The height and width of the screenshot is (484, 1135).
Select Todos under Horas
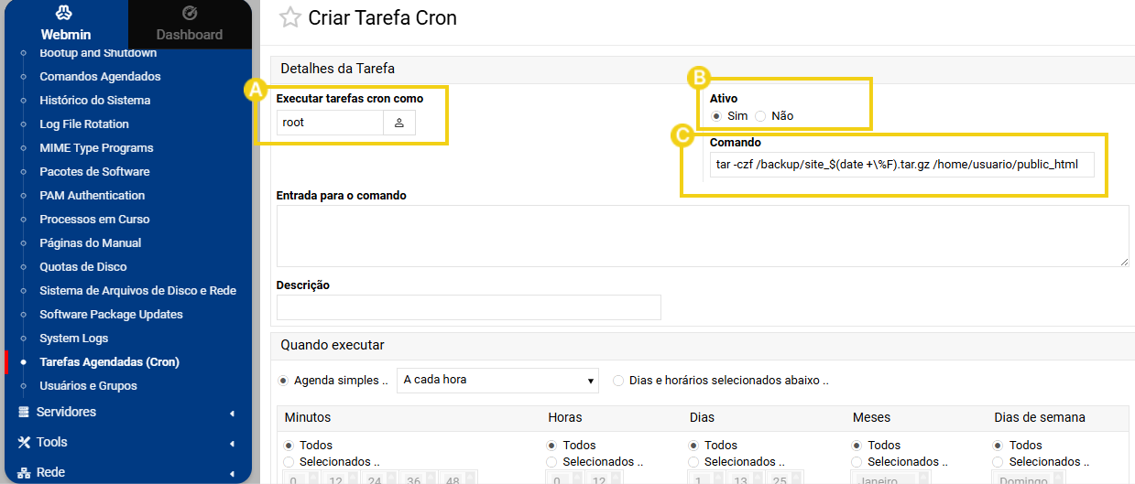[552, 446]
